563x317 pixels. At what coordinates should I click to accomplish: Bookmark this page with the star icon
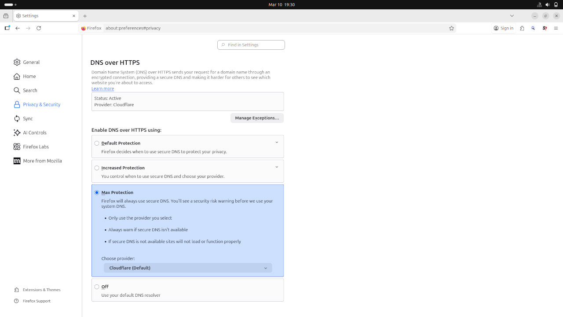[451, 28]
